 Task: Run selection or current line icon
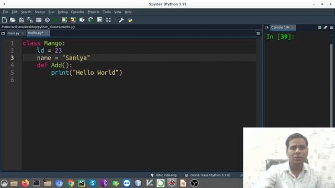coord(82,20)
